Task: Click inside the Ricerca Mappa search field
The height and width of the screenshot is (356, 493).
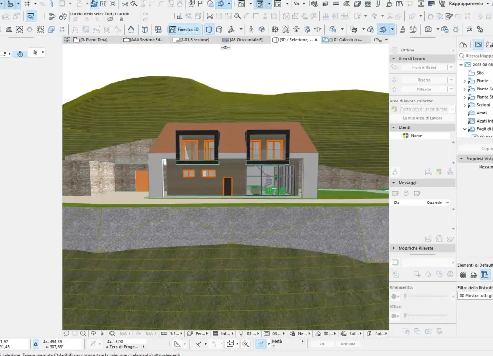Action: tap(479, 55)
